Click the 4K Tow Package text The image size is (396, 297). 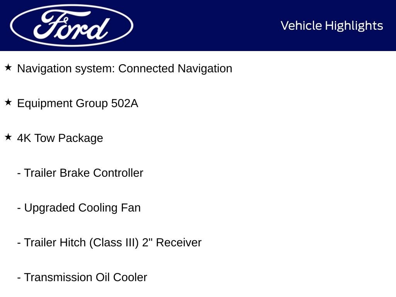[60, 138]
